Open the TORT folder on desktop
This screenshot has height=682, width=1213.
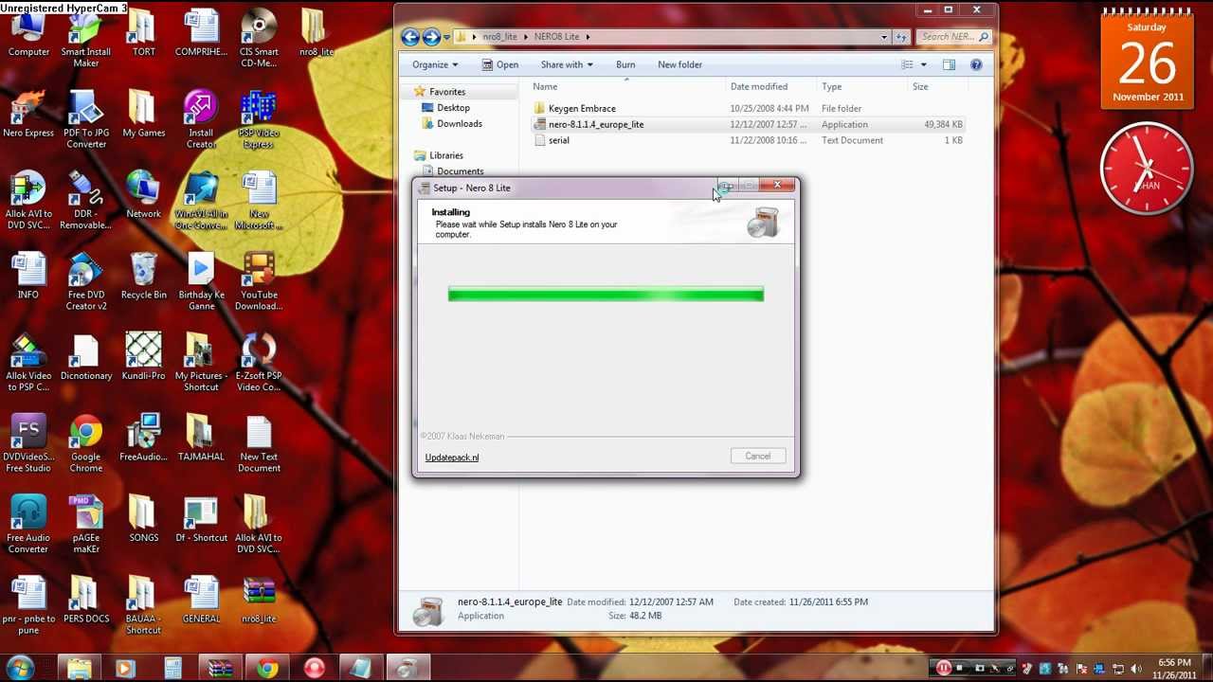point(143,34)
